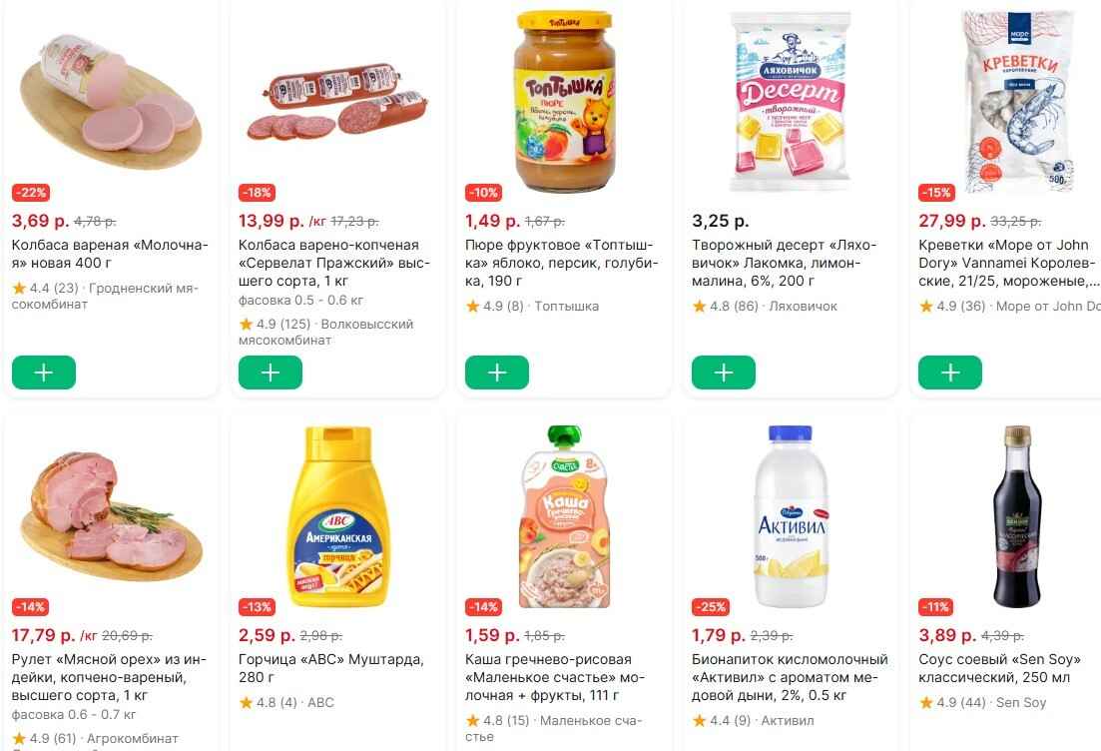Add Колбаса вареная «Молочная» to cart
This screenshot has width=1101, height=751.
tap(44, 373)
